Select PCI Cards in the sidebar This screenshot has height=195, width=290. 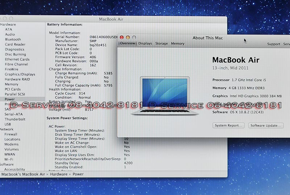coord(13,89)
